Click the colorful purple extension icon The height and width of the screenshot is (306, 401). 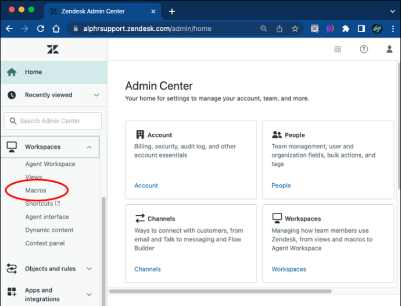(x=330, y=29)
